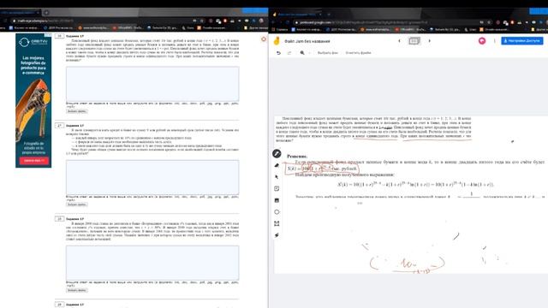Close the active tab in left browser

38,13
